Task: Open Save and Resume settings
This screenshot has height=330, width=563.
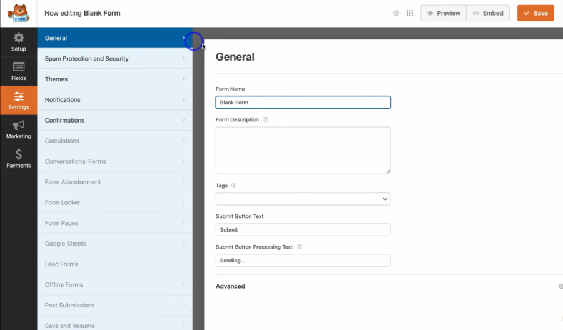Action: (115, 324)
